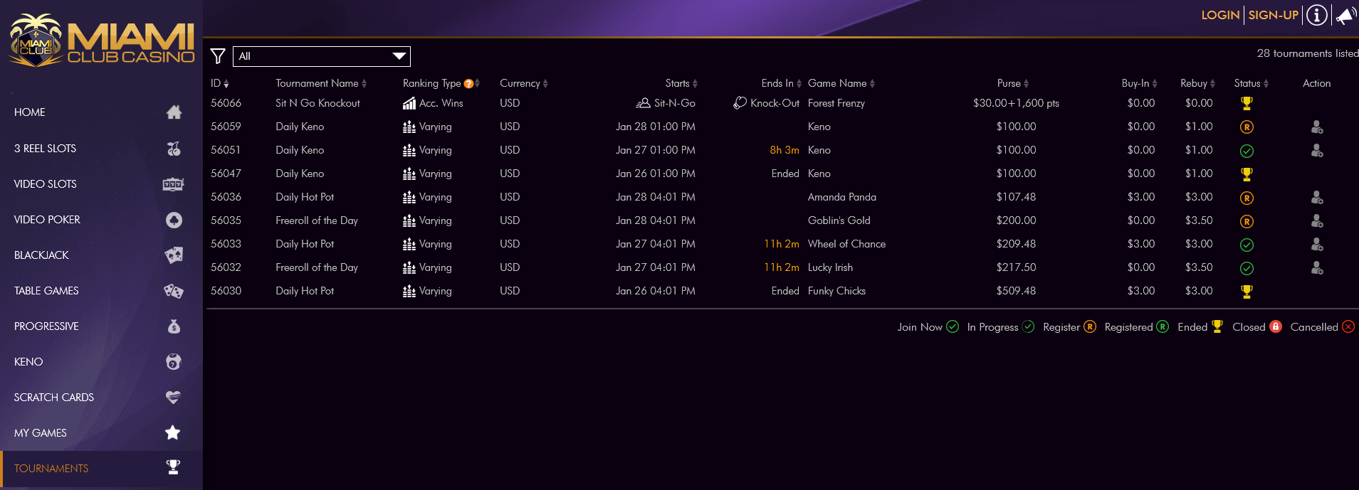This screenshot has width=1359, height=490.
Task: Open the All tournament filter dropdown
Action: (322, 56)
